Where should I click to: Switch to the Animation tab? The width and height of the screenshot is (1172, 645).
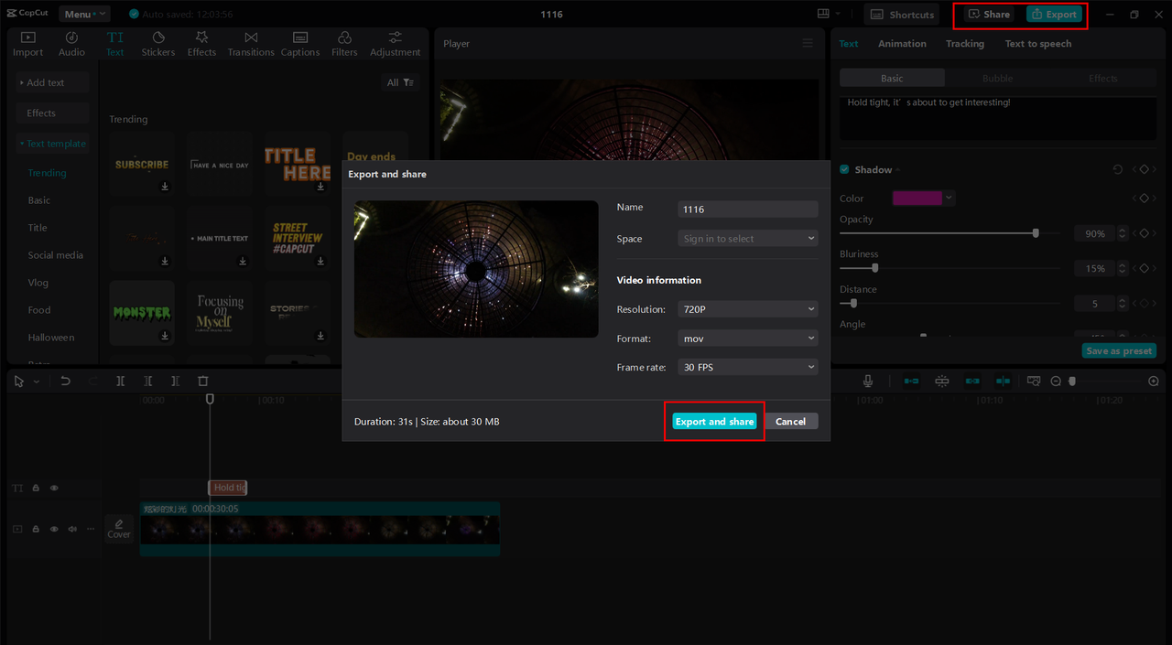click(x=902, y=44)
